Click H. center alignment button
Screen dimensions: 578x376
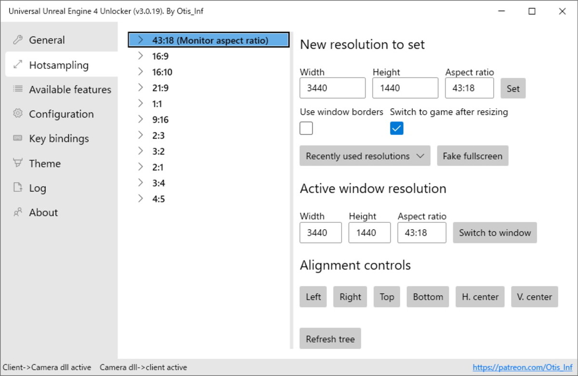pos(480,297)
